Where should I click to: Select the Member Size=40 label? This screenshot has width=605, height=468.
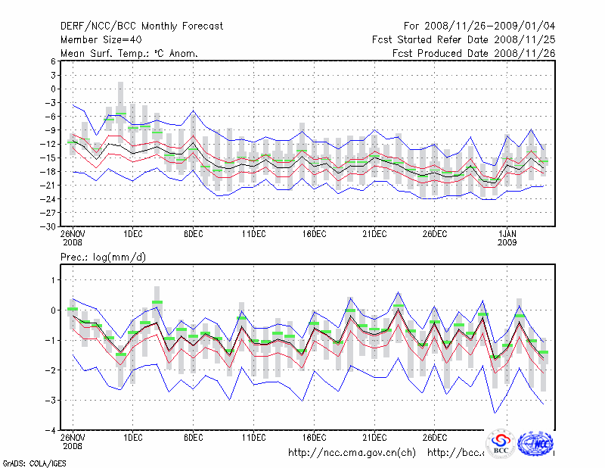pos(101,40)
